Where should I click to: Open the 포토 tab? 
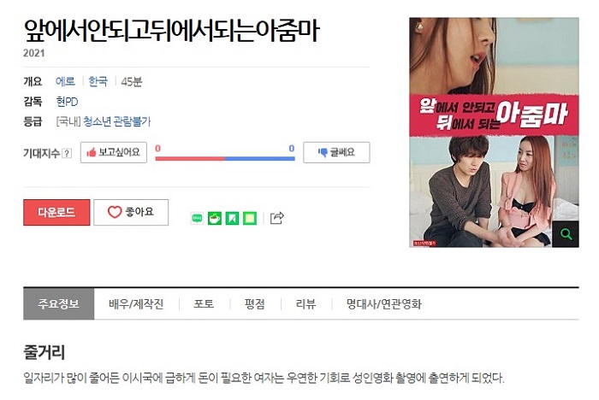click(x=204, y=304)
